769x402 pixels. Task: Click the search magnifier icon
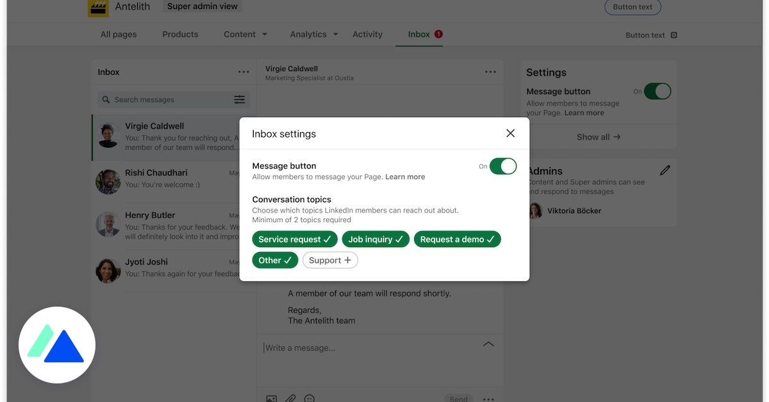[x=106, y=99]
